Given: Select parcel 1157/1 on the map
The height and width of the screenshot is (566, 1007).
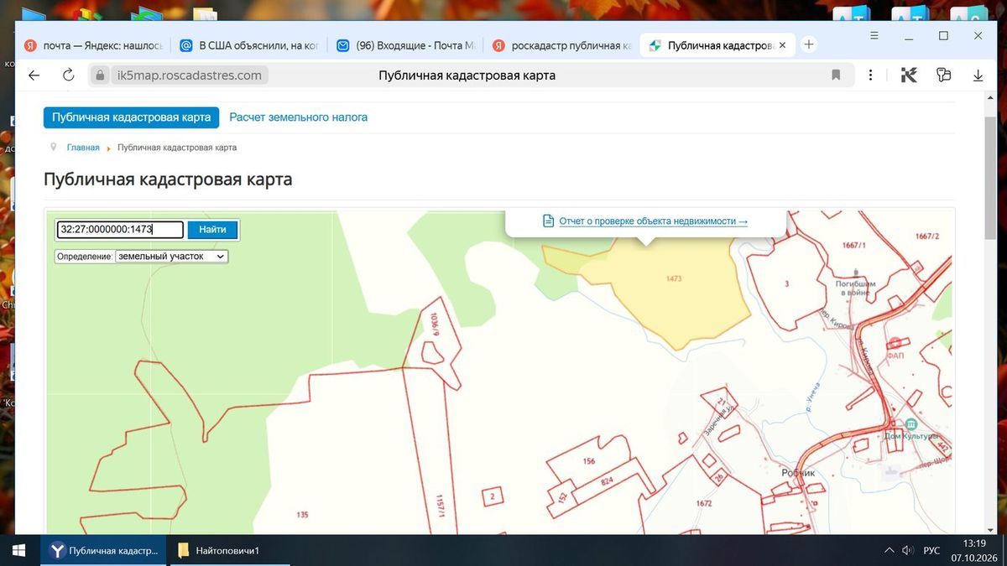Looking at the screenshot, I should [x=441, y=506].
